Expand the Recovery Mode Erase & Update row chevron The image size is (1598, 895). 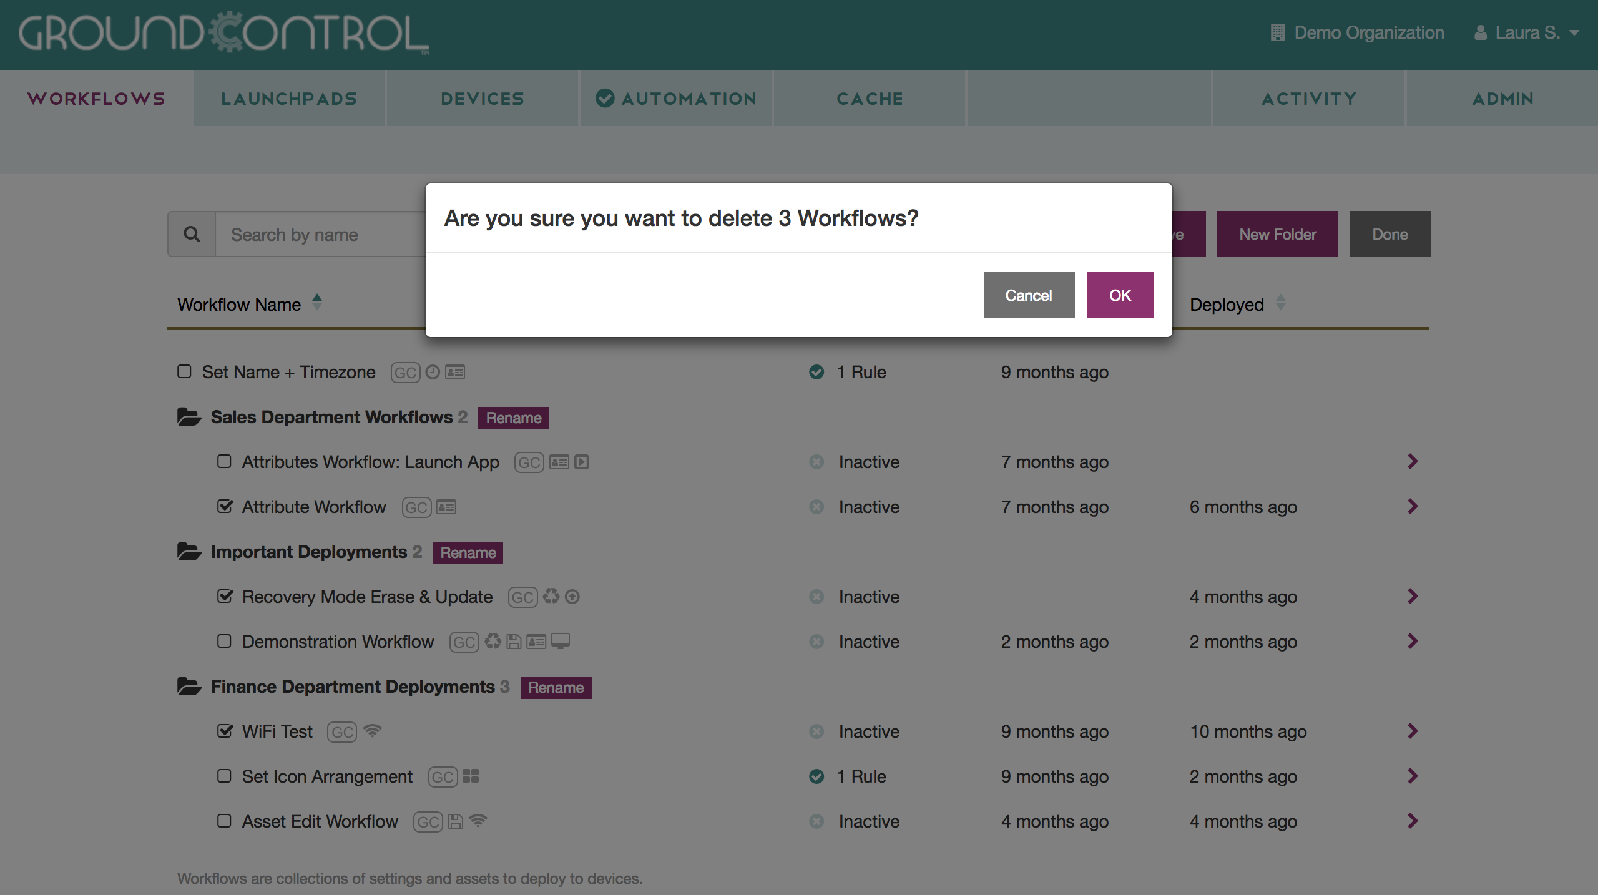[x=1413, y=596]
